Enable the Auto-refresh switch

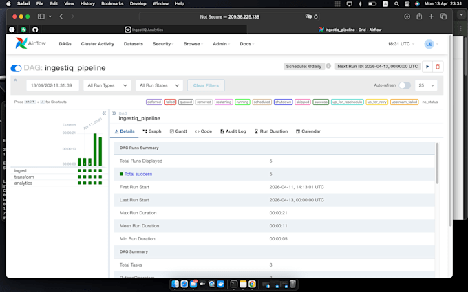pyautogui.click(x=405, y=85)
